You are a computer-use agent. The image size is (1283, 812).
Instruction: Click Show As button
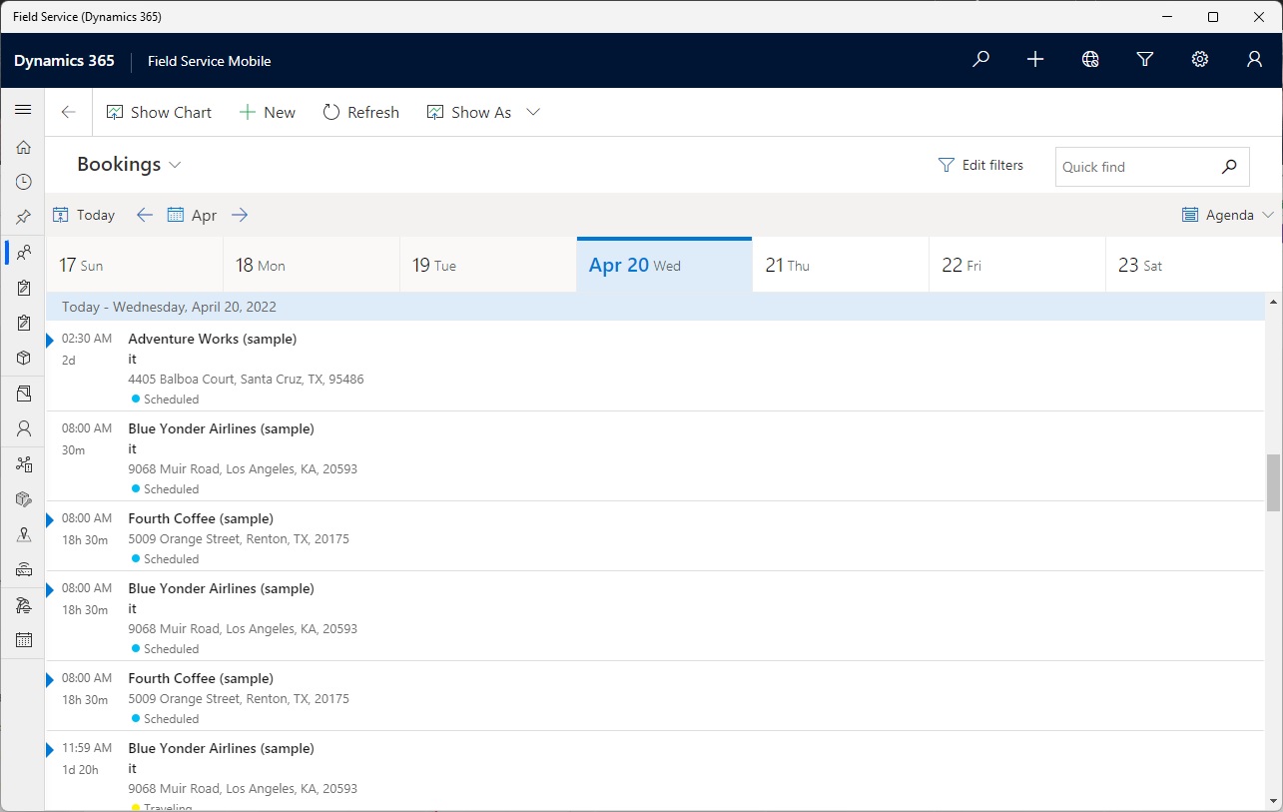tap(469, 112)
